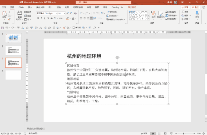Click the Cut scissors icon
The width and height of the screenshot is (207, 135).
coord(9,12)
